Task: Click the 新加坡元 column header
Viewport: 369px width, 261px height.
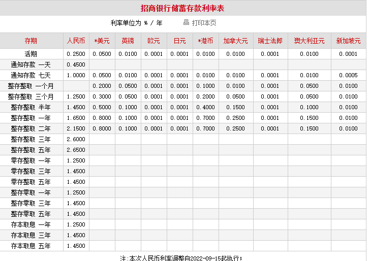Action: pyautogui.click(x=348, y=41)
